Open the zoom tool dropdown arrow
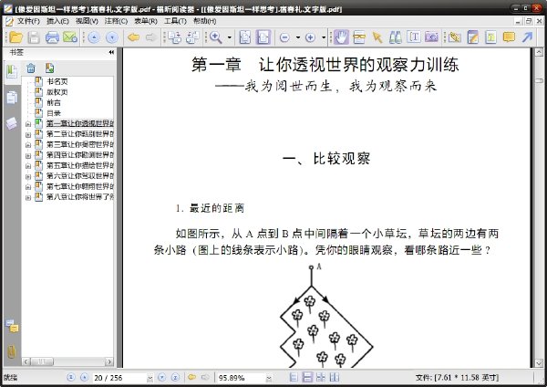Image resolution: width=547 pixels, height=387 pixels. 230,37
